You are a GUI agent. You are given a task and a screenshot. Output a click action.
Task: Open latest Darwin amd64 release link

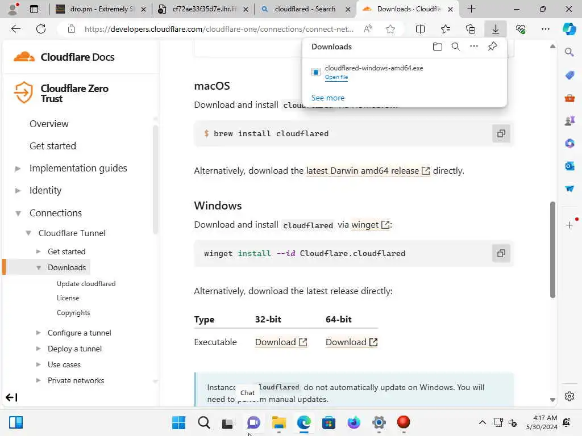tap(368, 171)
